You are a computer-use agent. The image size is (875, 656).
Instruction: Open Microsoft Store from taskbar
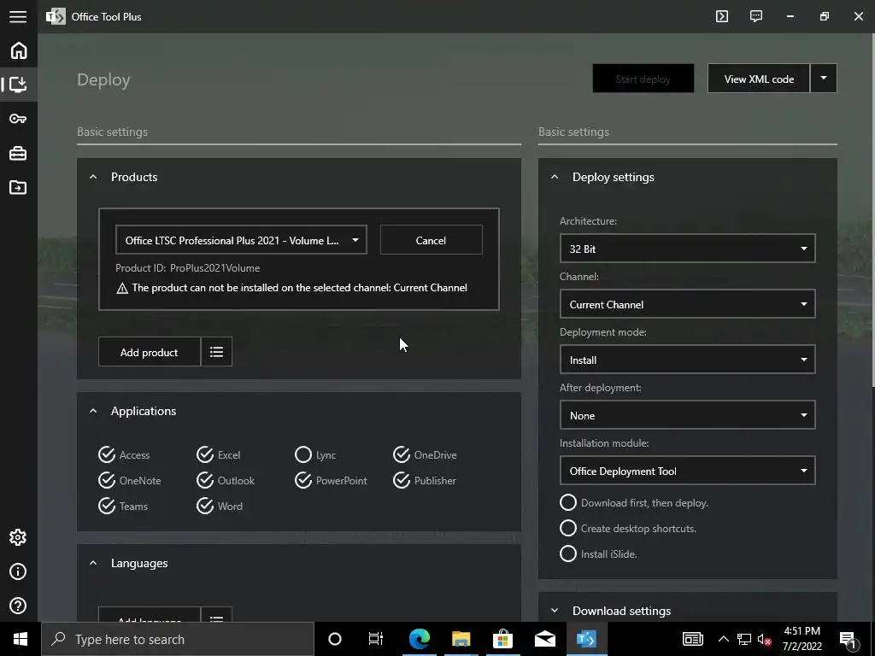click(502, 639)
